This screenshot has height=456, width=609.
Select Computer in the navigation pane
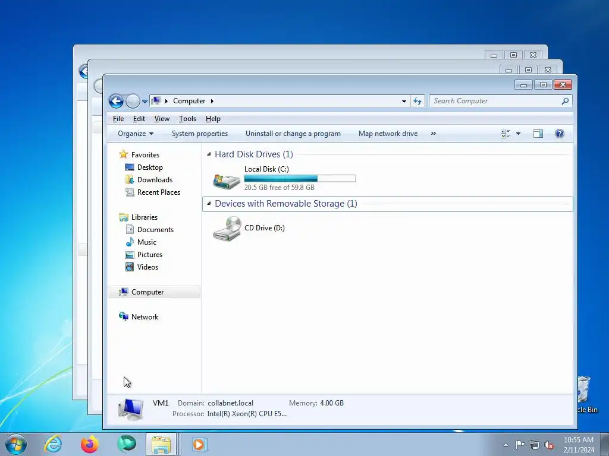[x=154, y=292]
